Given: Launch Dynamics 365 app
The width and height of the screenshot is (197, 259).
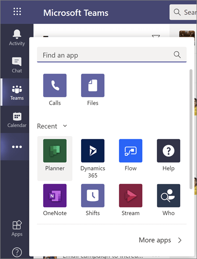Looking at the screenshot, I should click(93, 158).
